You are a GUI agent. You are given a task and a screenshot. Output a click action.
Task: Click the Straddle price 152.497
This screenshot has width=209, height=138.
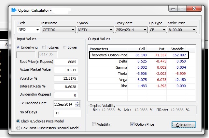pyautogui.click(x=179, y=55)
